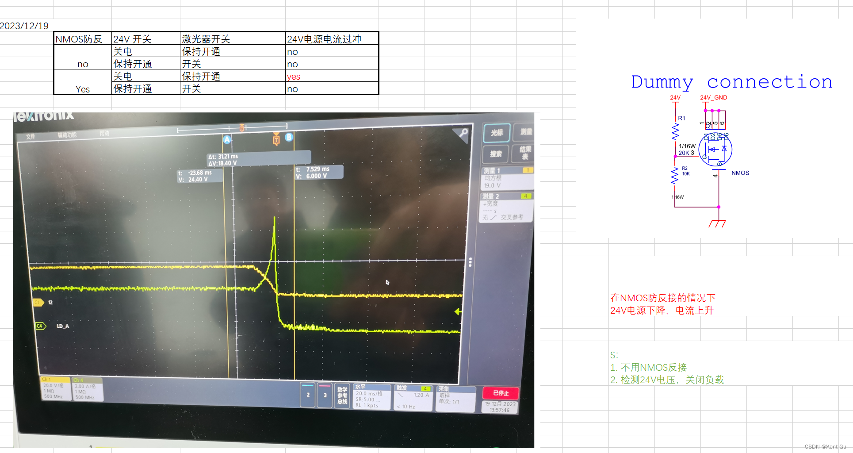853x453 pixels.
Task: Click the yellow trigger level arrow
Action: coord(458,311)
